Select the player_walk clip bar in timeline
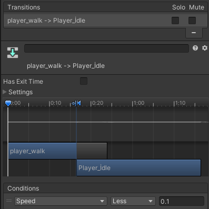This screenshot has width=209, height=209. point(58,151)
